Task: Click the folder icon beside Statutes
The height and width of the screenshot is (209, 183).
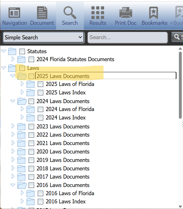Action: coord(12,51)
